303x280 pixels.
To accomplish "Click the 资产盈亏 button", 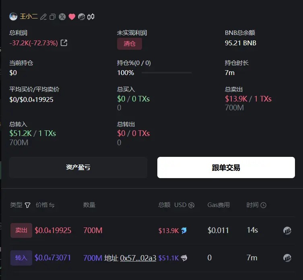I will (x=78, y=167).
